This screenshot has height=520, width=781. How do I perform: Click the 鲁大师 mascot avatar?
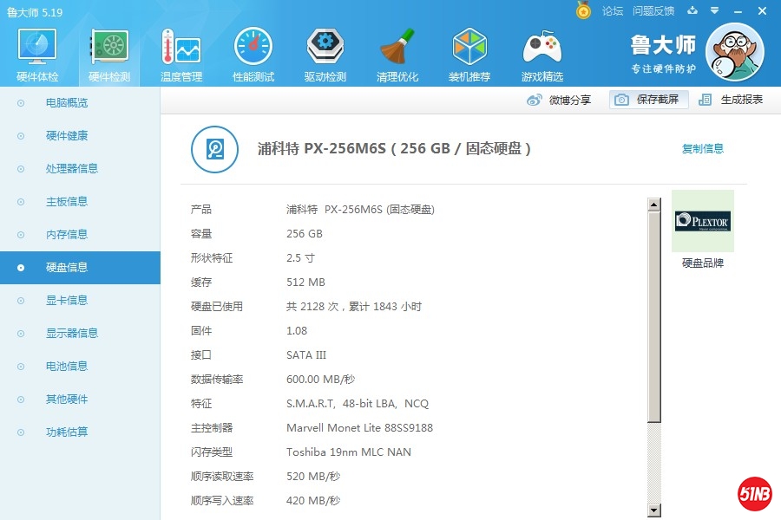point(735,52)
